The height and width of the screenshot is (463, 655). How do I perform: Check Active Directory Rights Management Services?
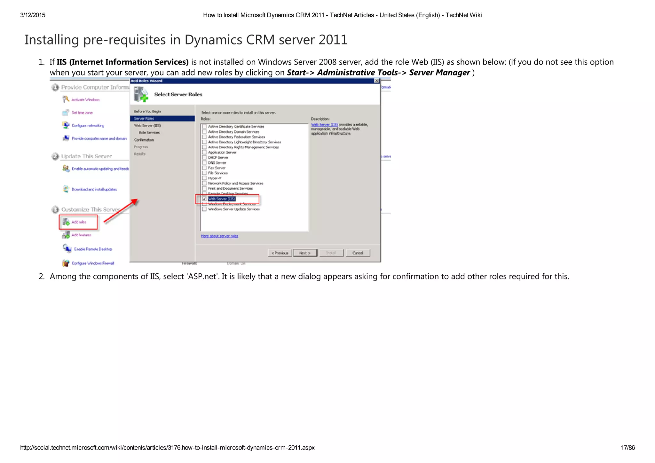point(204,147)
